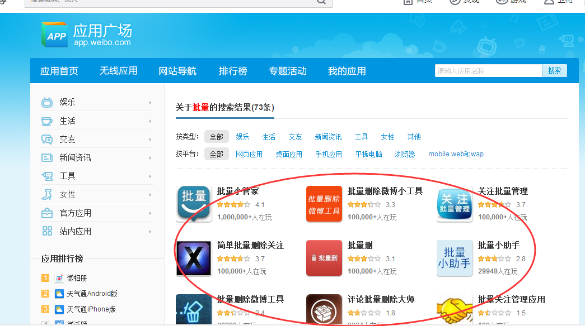Expand the 新闻资讯 sidebar category arrow
585x326 pixels.
tap(150, 158)
